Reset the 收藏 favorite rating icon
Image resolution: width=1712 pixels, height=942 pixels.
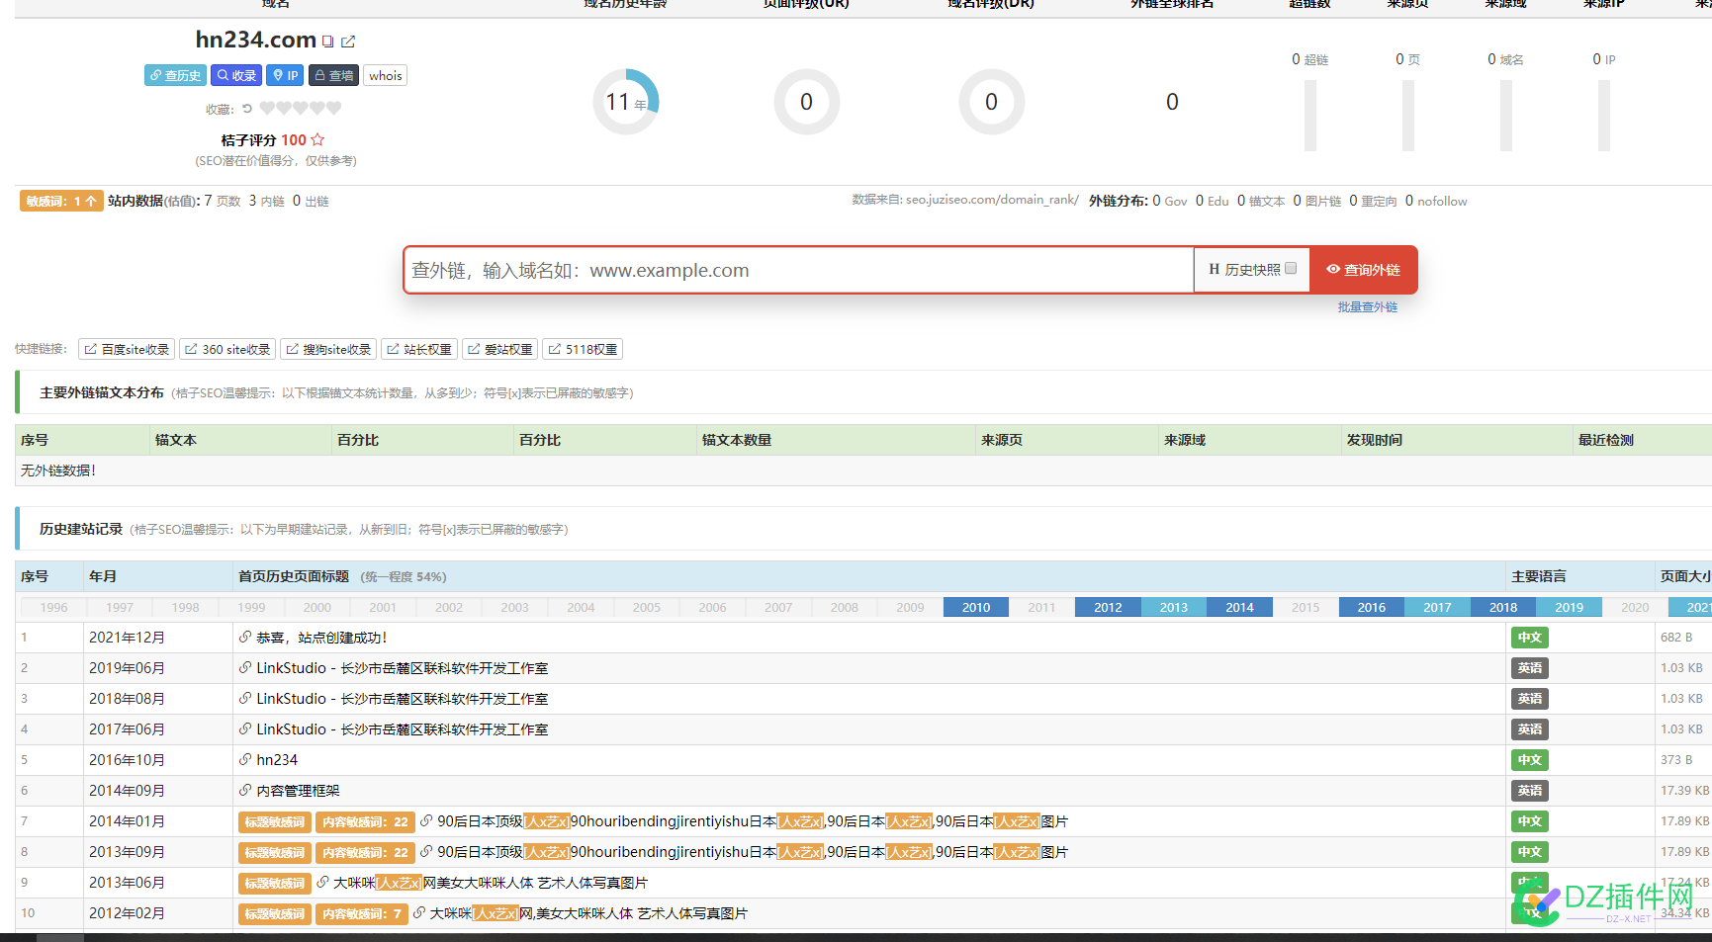247,109
